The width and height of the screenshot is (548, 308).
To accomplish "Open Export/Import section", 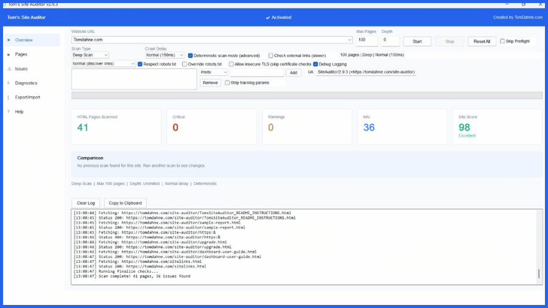I will (x=32, y=97).
